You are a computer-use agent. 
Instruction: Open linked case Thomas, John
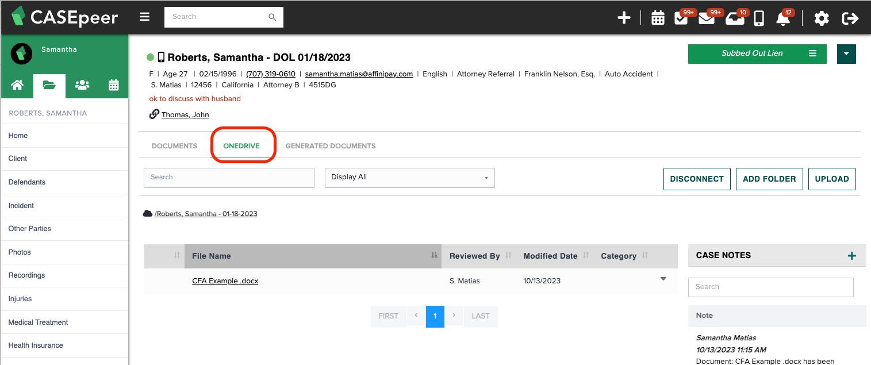pos(185,115)
